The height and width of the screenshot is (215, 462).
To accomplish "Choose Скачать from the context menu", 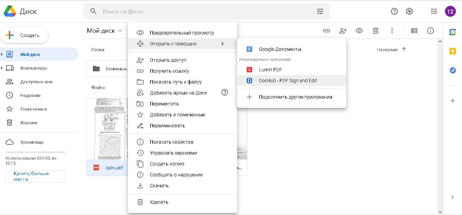I will 159,186.
